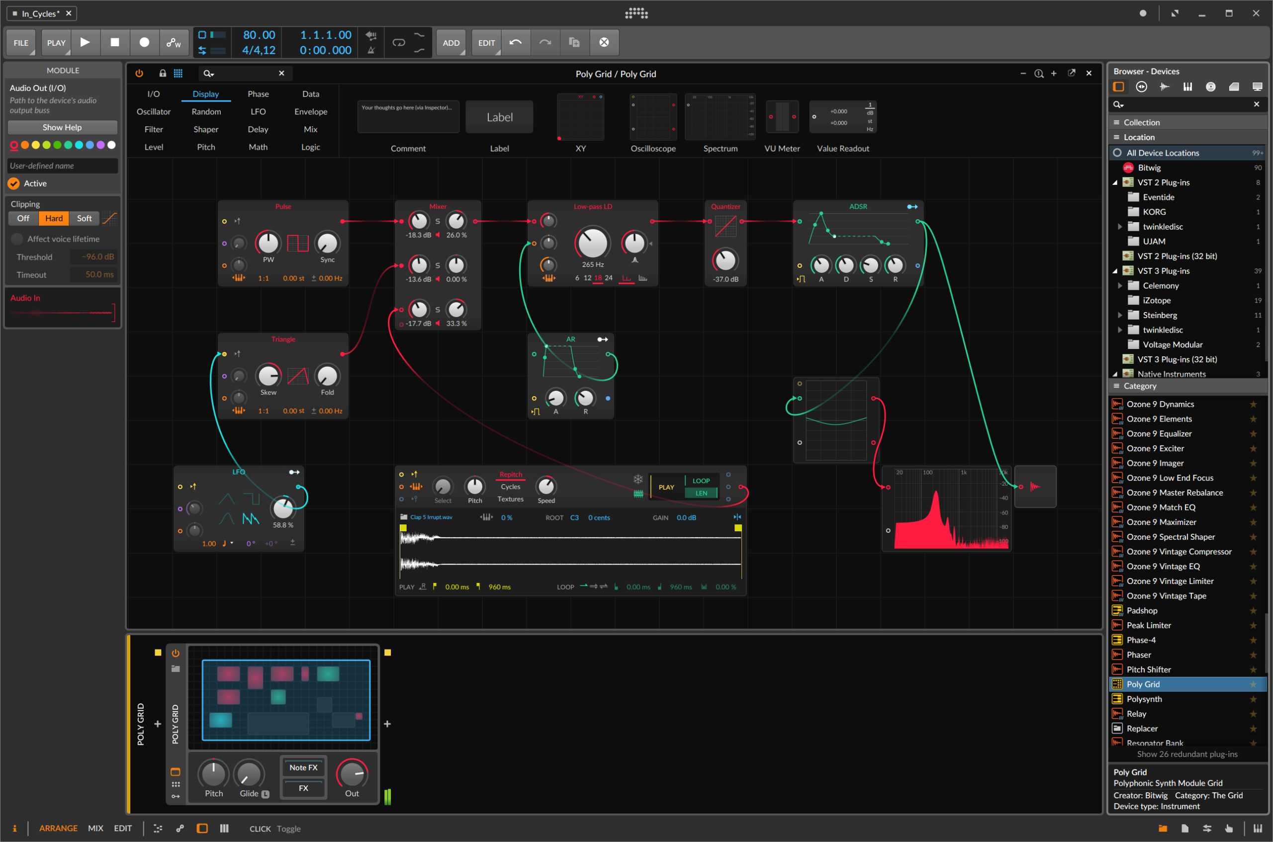The height and width of the screenshot is (842, 1273).
Task: Click Show 26 redundant plug-ins link
Action: (1187, 755)
